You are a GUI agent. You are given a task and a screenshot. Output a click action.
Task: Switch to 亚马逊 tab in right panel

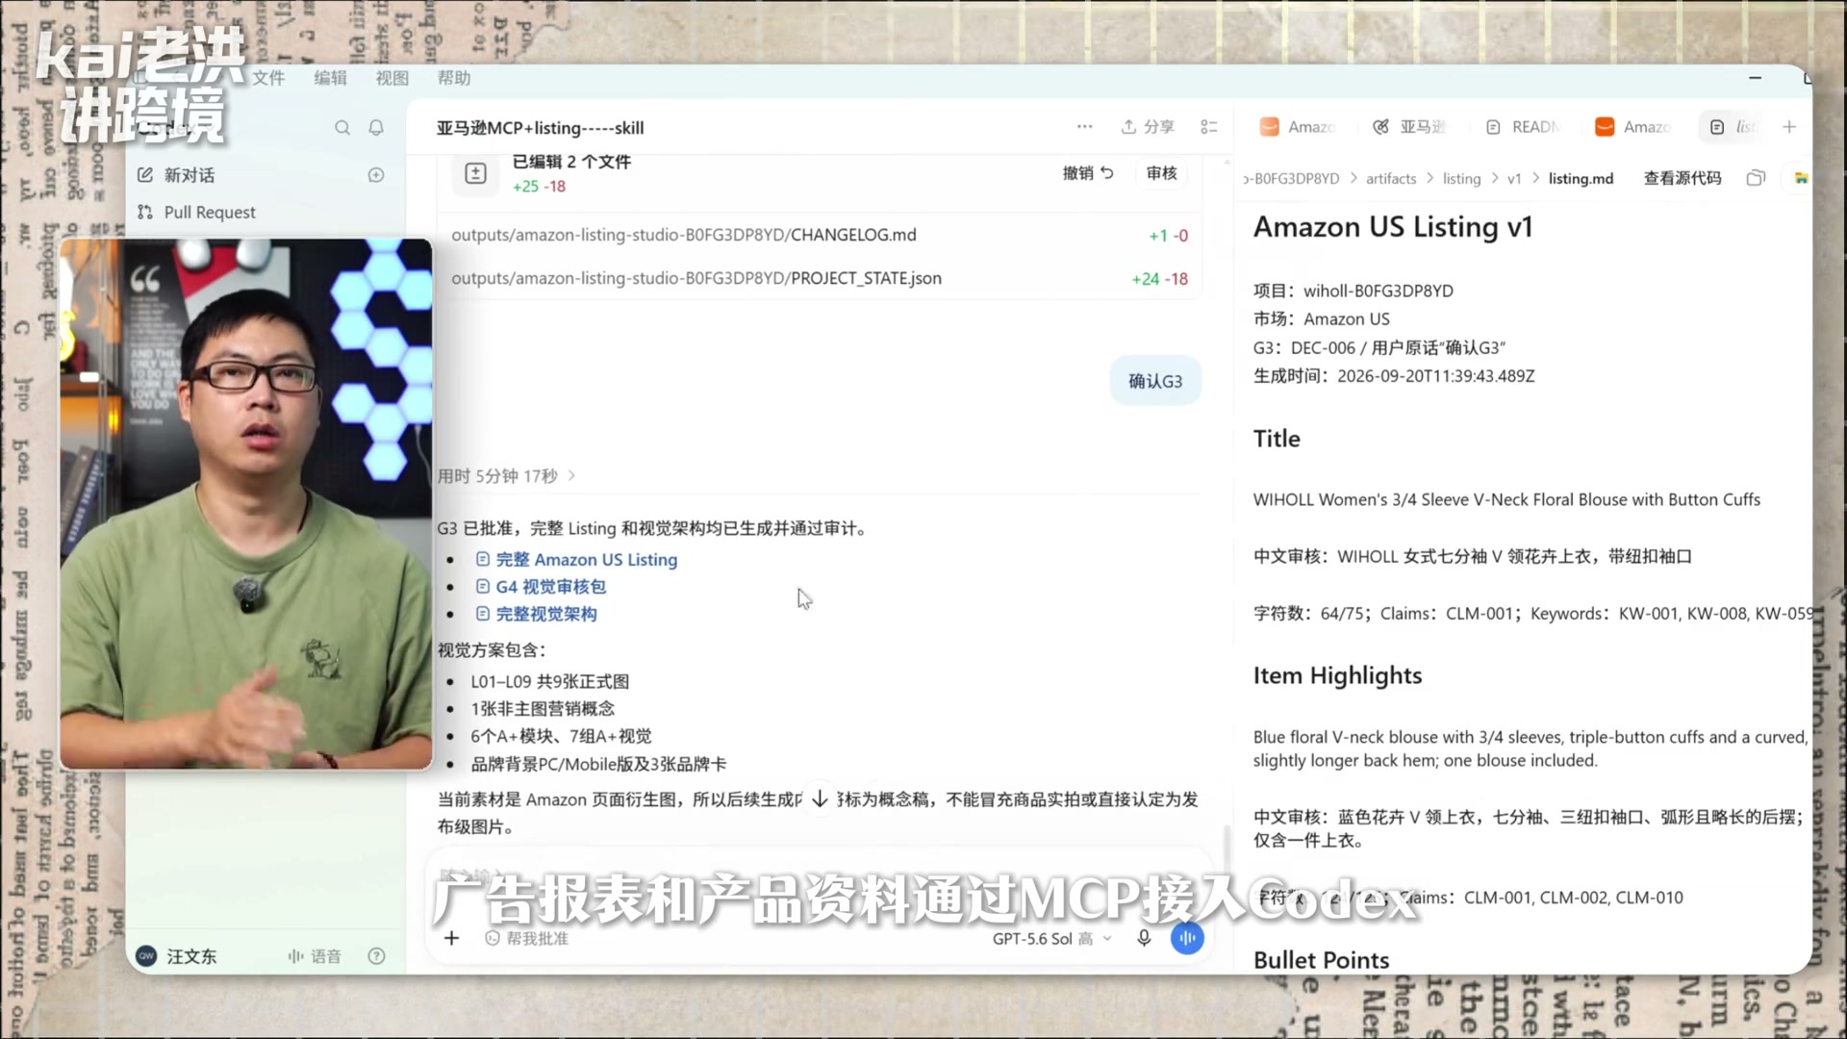tap(1409, 127)
